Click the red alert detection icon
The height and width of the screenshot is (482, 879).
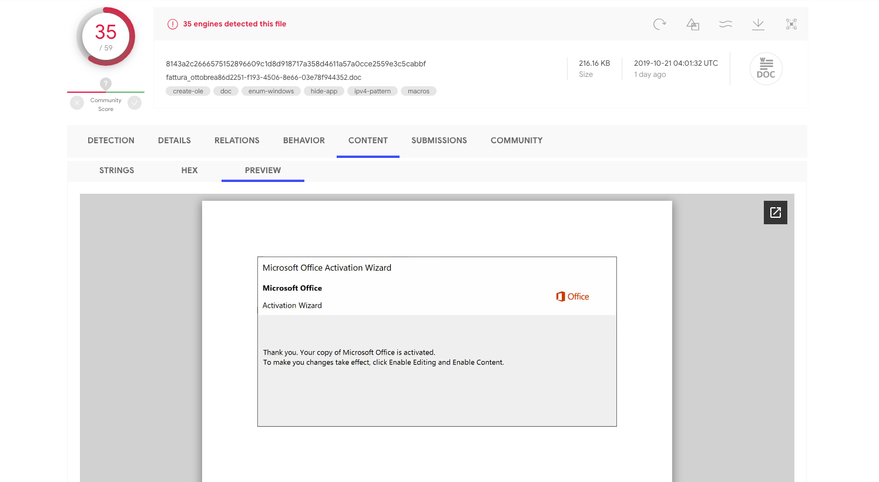point(173,24)
